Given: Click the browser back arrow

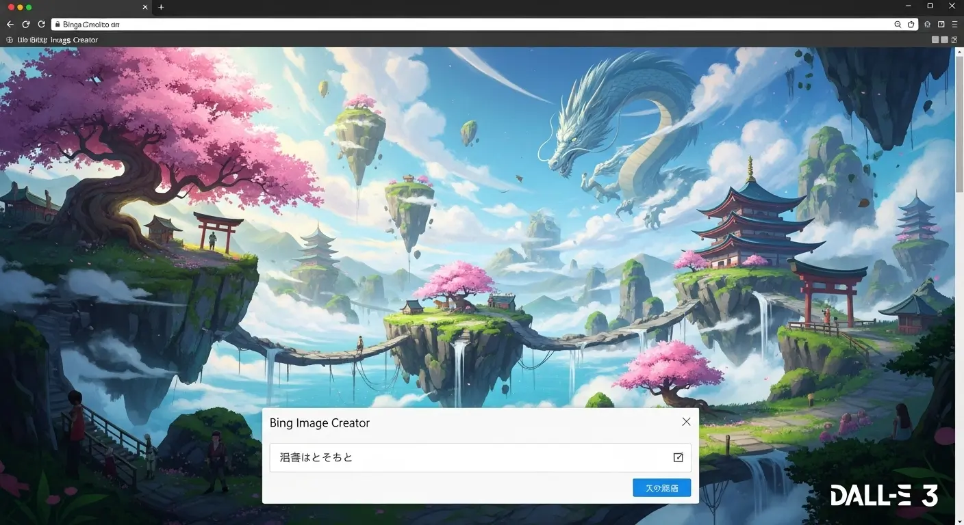Looking at the screenshot, I should tap(10, 24).
